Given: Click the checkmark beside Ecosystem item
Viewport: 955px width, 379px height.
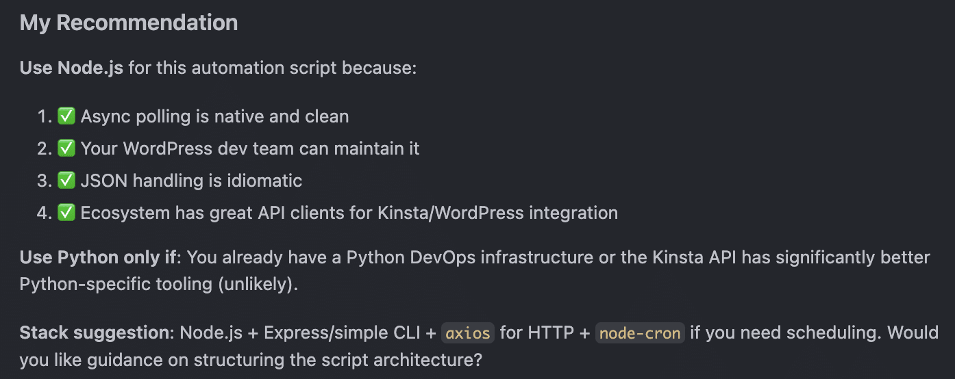Looking at the screenshot, I should (66, 213).
